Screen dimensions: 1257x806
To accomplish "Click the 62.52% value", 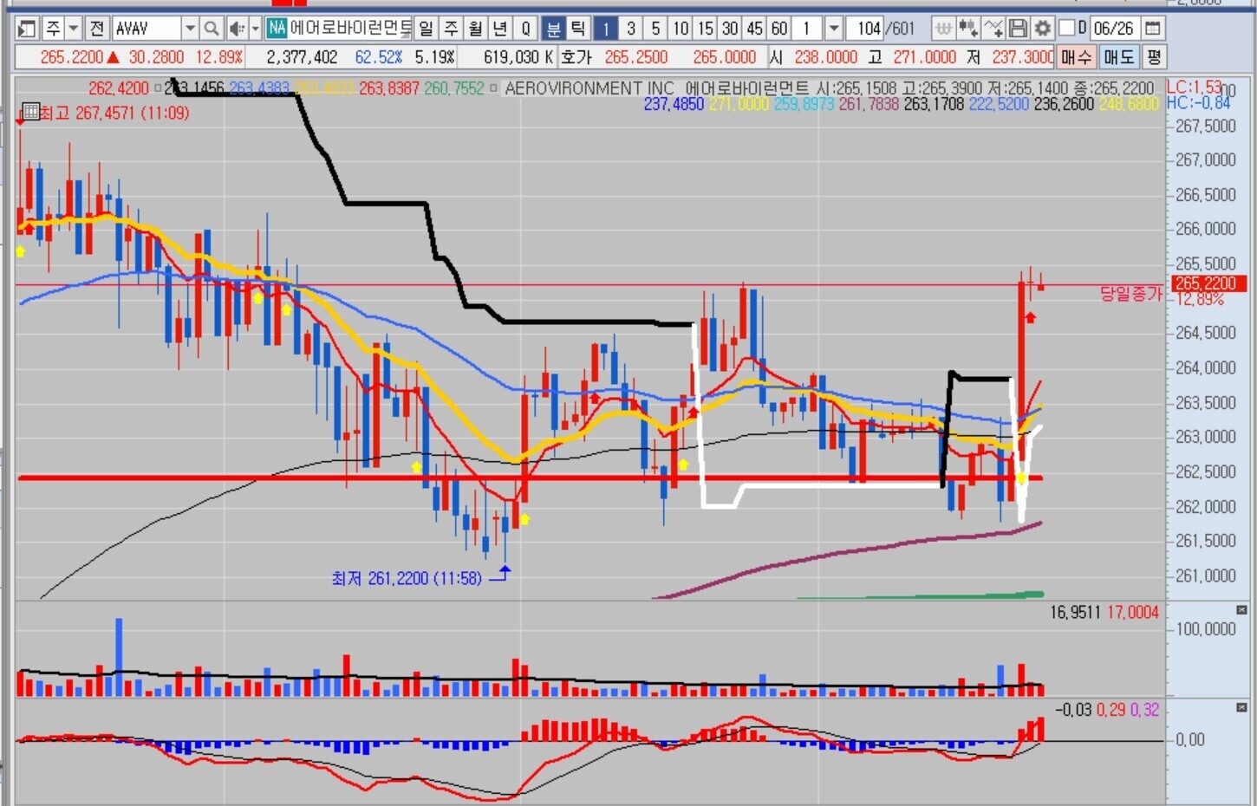I will tap(379, 57).
